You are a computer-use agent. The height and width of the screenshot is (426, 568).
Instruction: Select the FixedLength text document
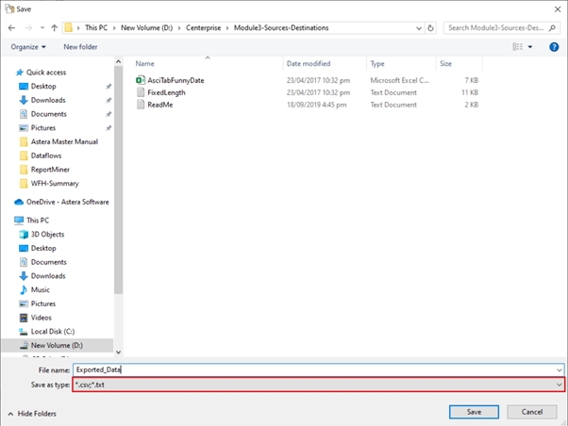(169, 92)
